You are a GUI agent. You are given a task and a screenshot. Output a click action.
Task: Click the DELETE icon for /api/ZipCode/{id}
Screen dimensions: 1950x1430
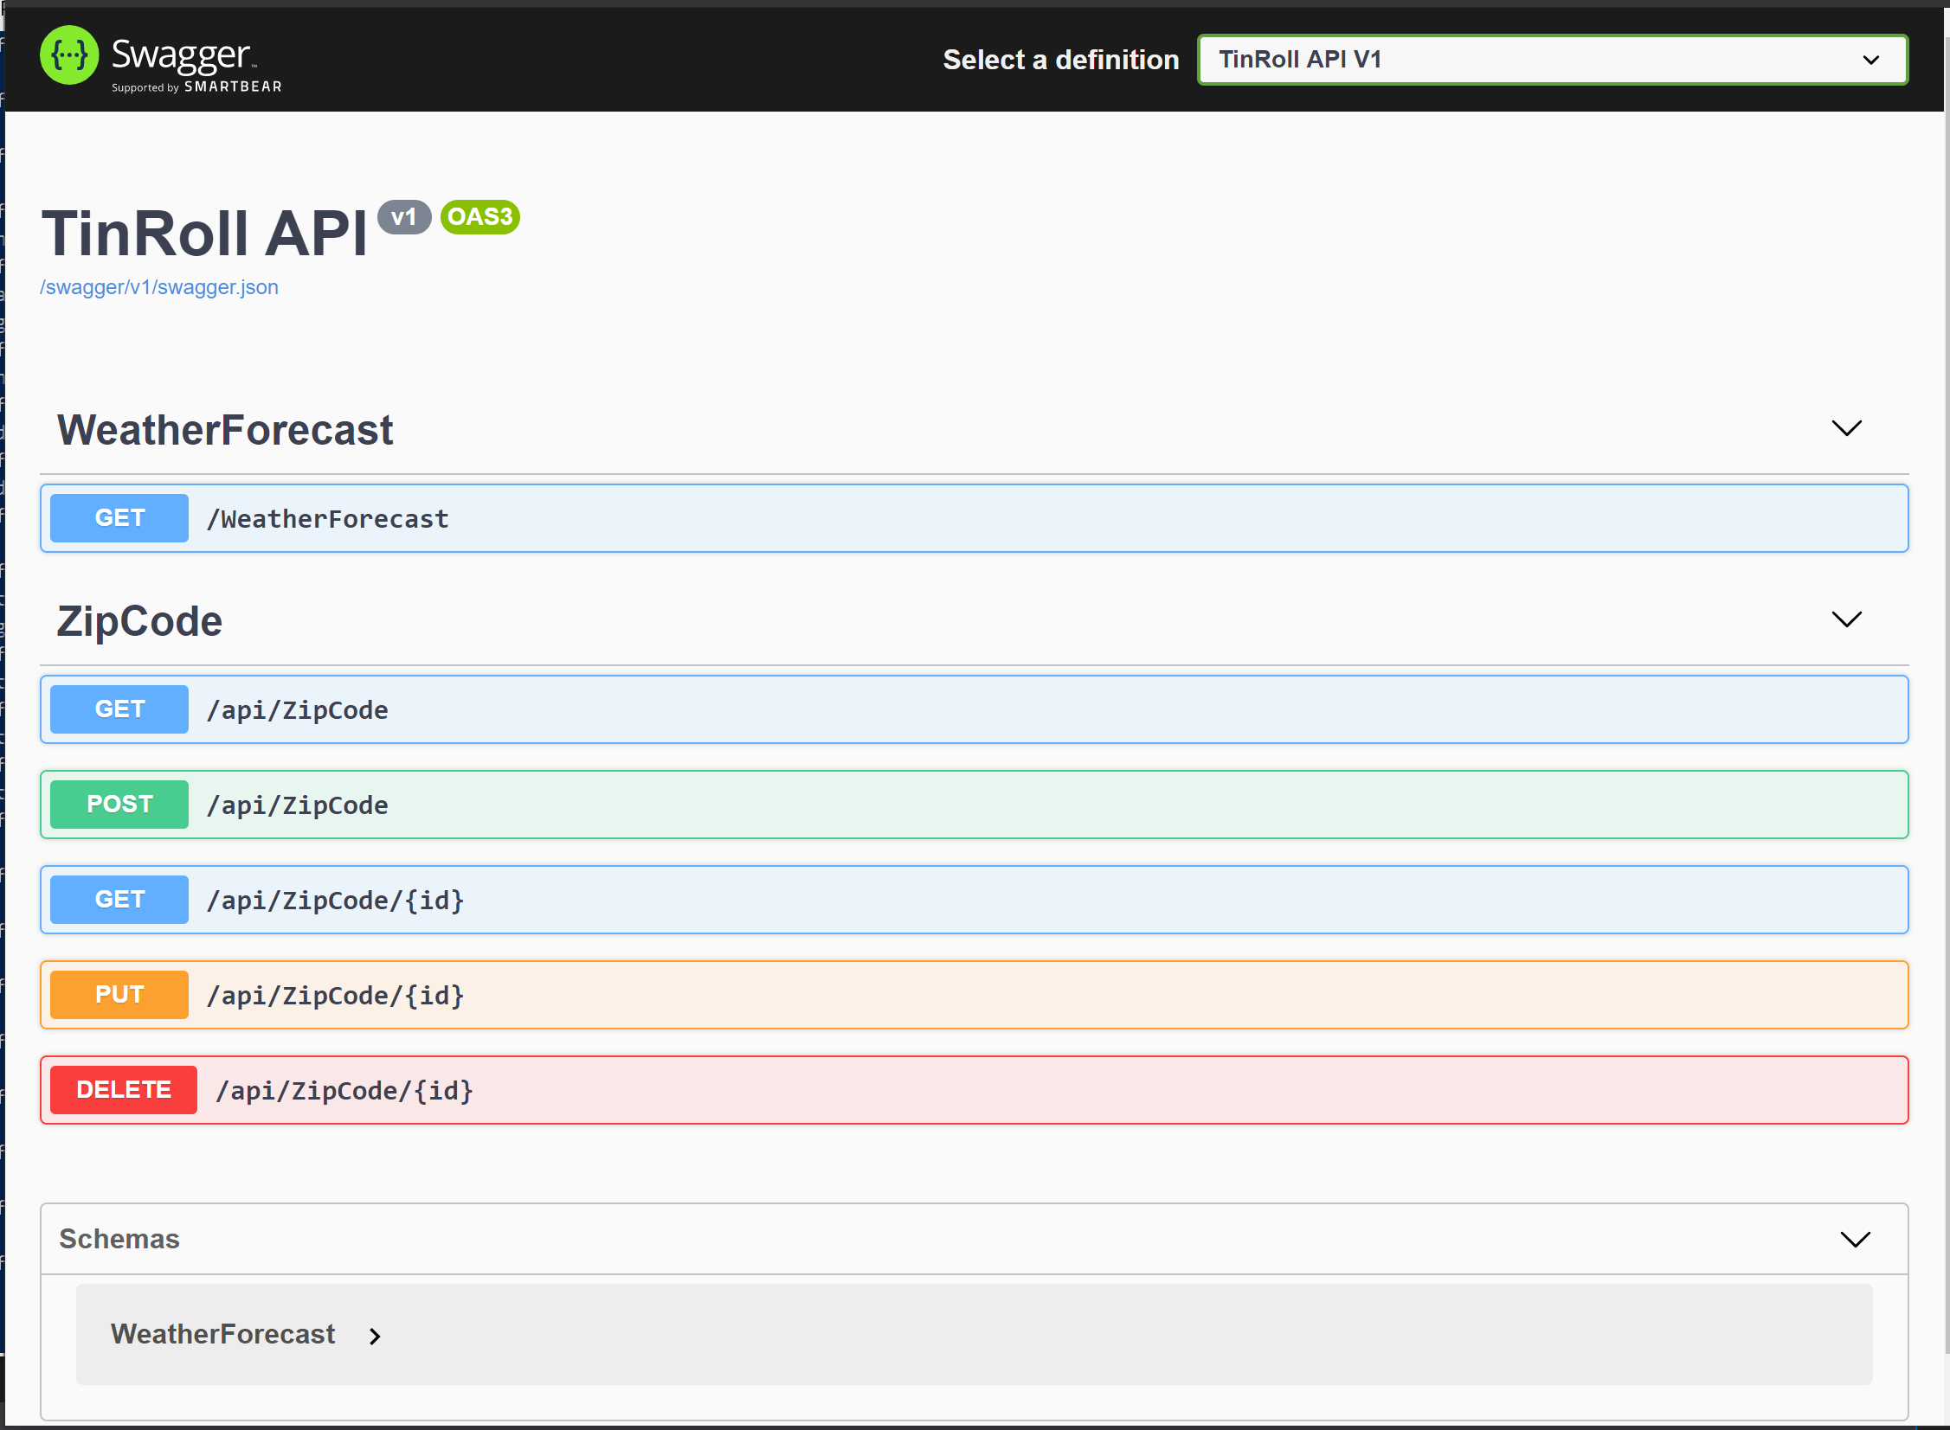click(125, 1089)
